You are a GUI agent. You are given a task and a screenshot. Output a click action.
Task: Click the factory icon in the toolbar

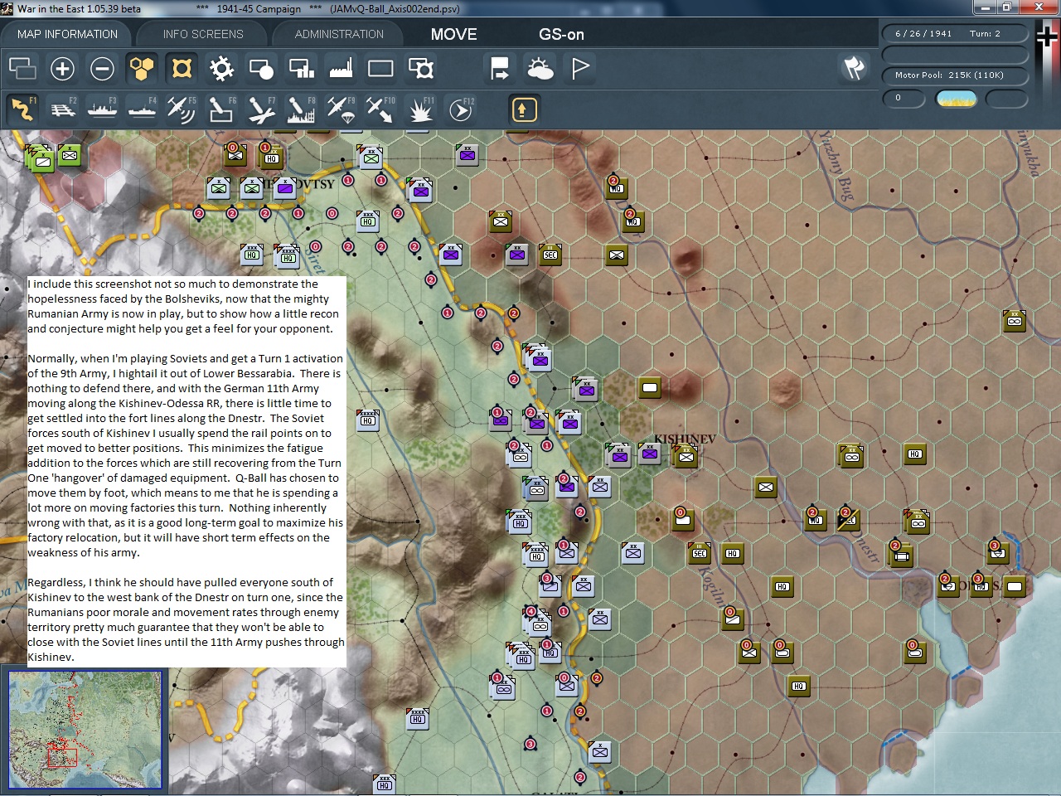[x=341, y=68]
